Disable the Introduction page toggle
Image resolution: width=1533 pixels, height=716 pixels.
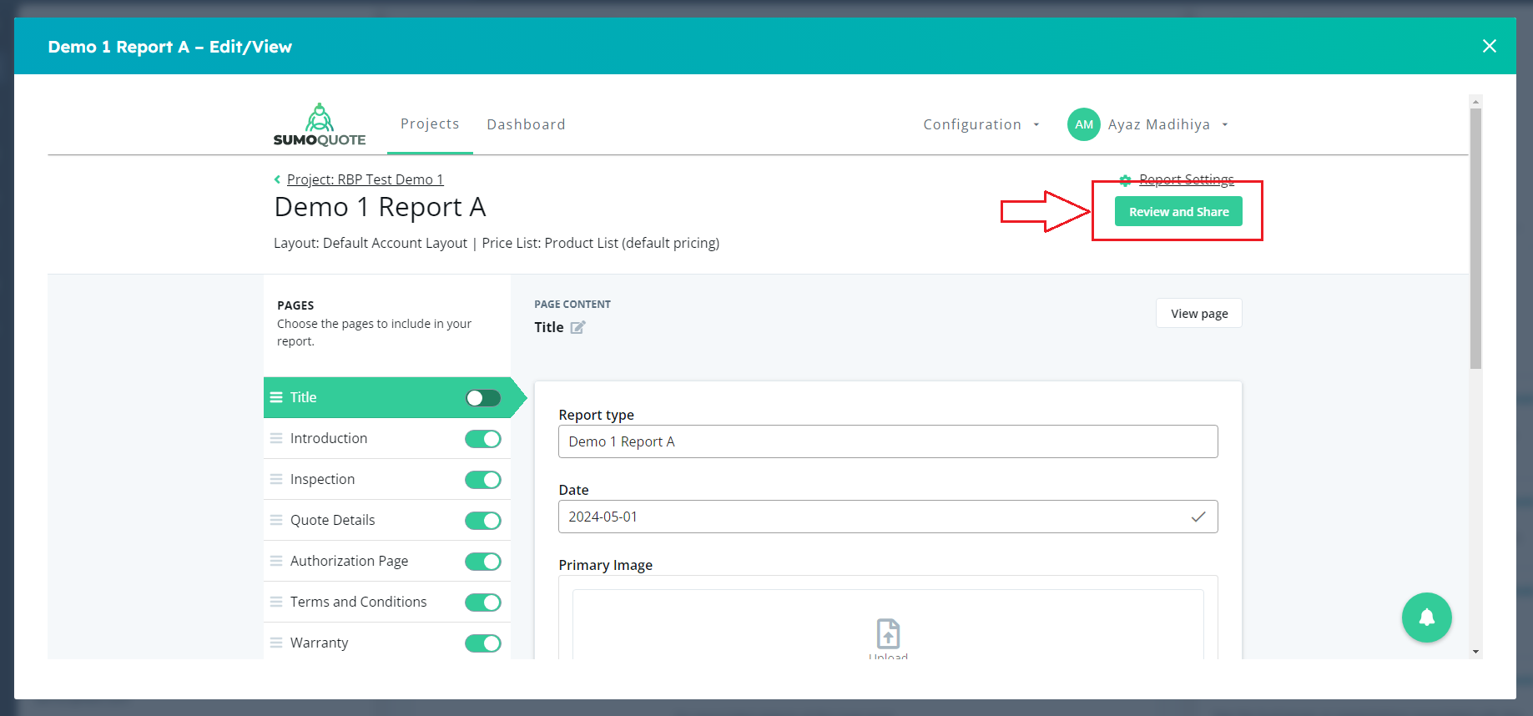[483, 439]
